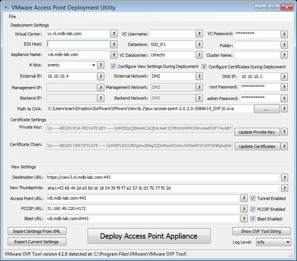Image resolution: width=297 pixels, height=261 pixels.
Task: Click the Destination URL input field
Action: [x=163, y=177]
